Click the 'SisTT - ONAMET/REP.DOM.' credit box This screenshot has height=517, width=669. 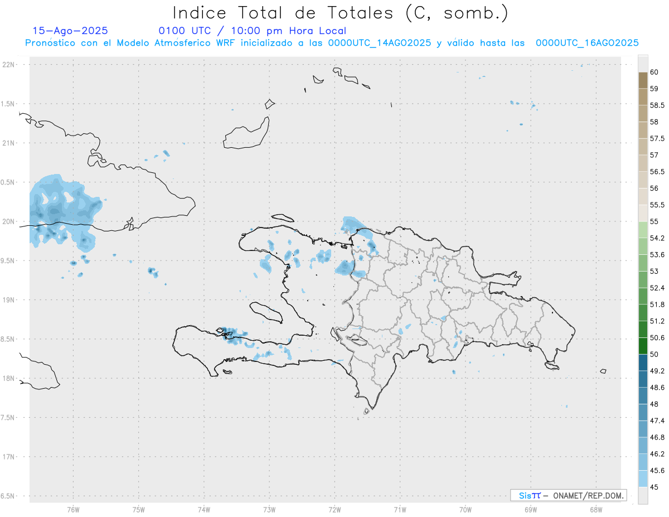click(569, 495)
